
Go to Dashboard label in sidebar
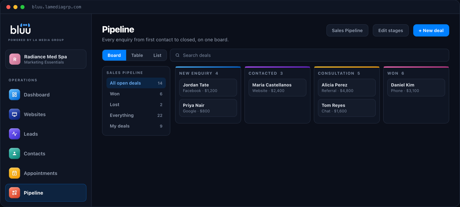[x=37, y=95]
